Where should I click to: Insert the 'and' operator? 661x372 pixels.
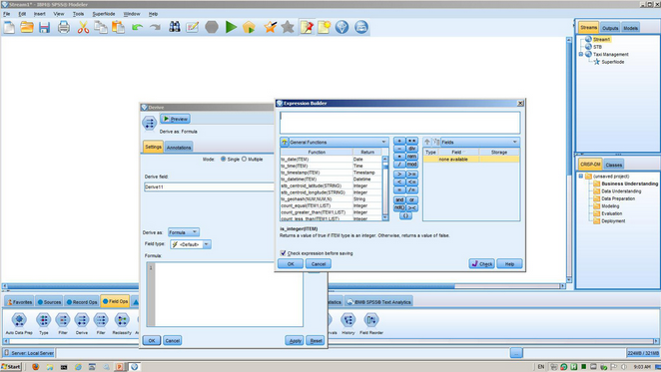(399, 199)
